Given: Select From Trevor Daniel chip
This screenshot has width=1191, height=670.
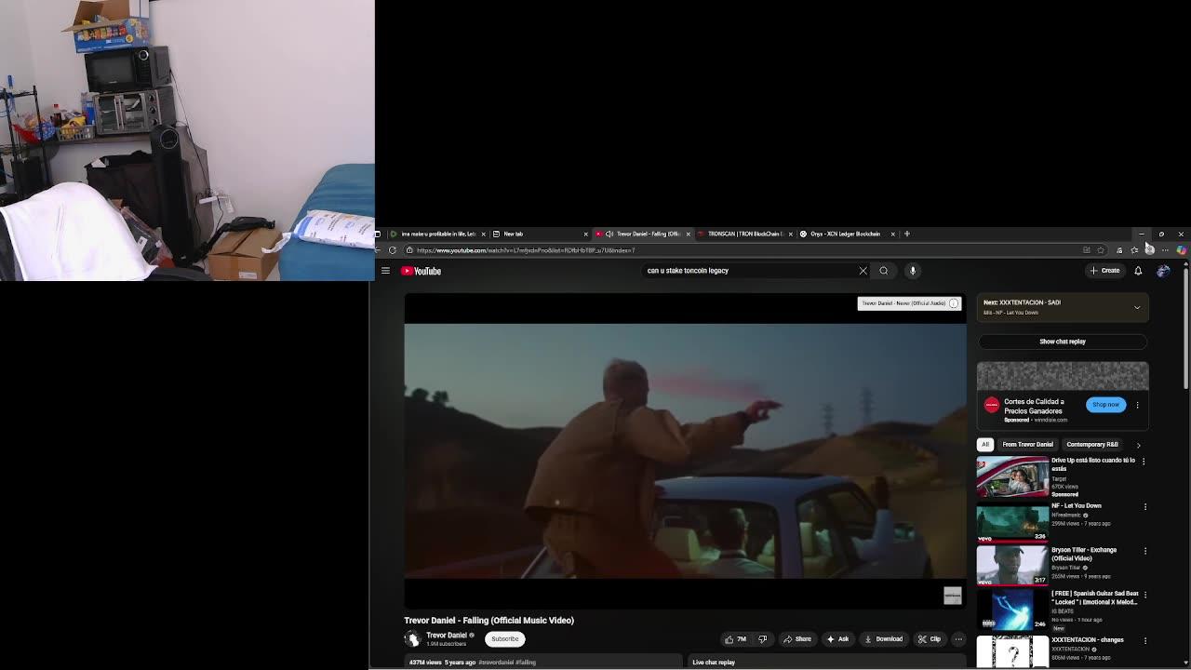Looking at the screenshot, I should [x=1028, y=445].
